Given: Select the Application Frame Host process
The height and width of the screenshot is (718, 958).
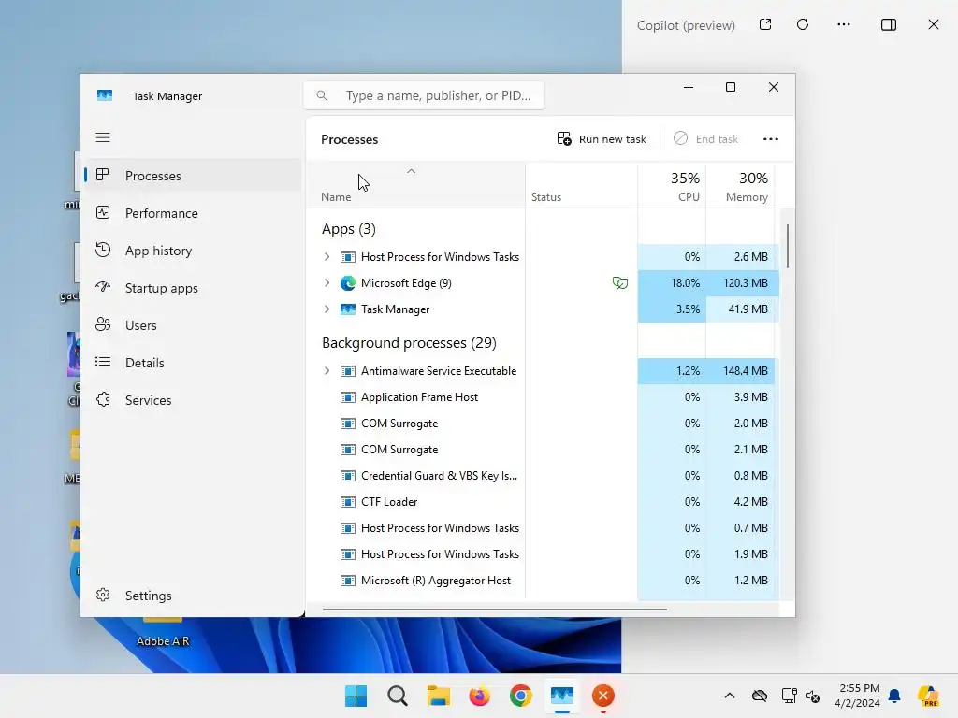Looking at the screenshot, I should coord(543,396).
